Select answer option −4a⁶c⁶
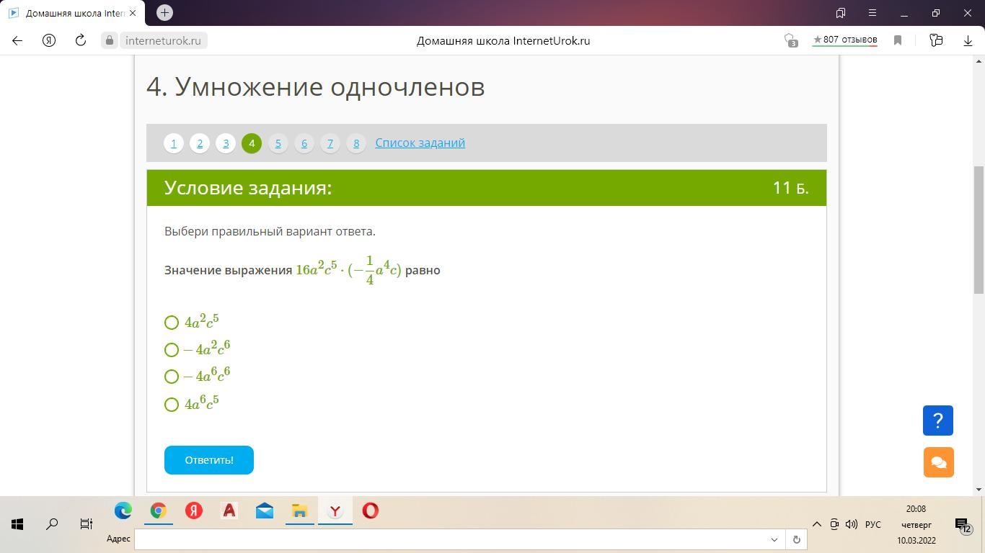This screenshot has height=553, width=985. click(x=172, y=376)
